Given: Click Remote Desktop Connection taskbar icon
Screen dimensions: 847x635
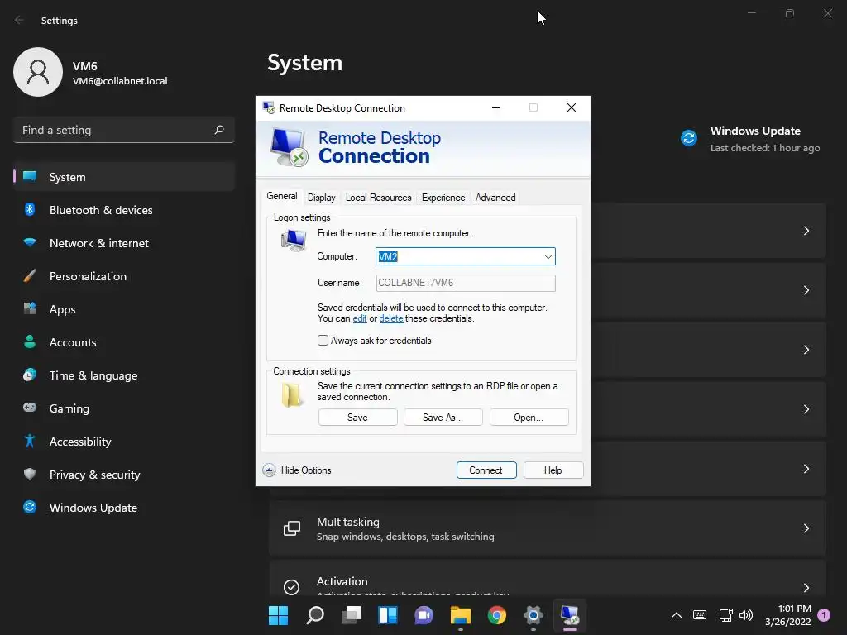Looking at the screenshot, I should pyautogui.click(x=570, y=615).
